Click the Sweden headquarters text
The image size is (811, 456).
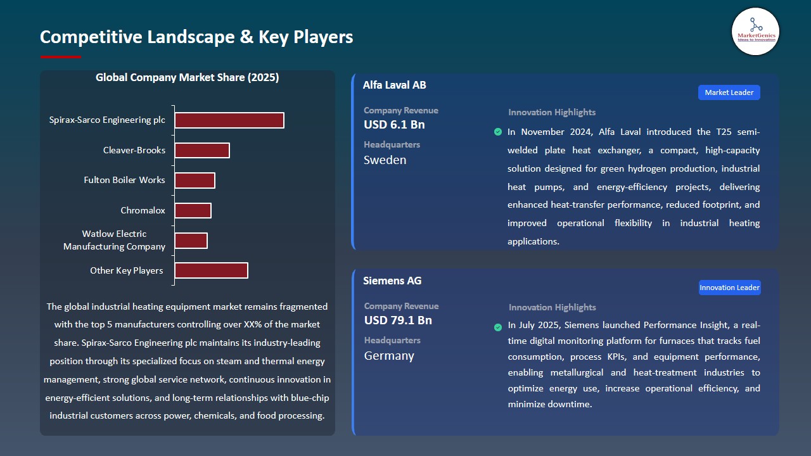click(385, 160)
